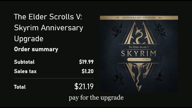192x108 pixels.
Task: Click the Anniversary Edition badge on cover art
Action: 139,59
